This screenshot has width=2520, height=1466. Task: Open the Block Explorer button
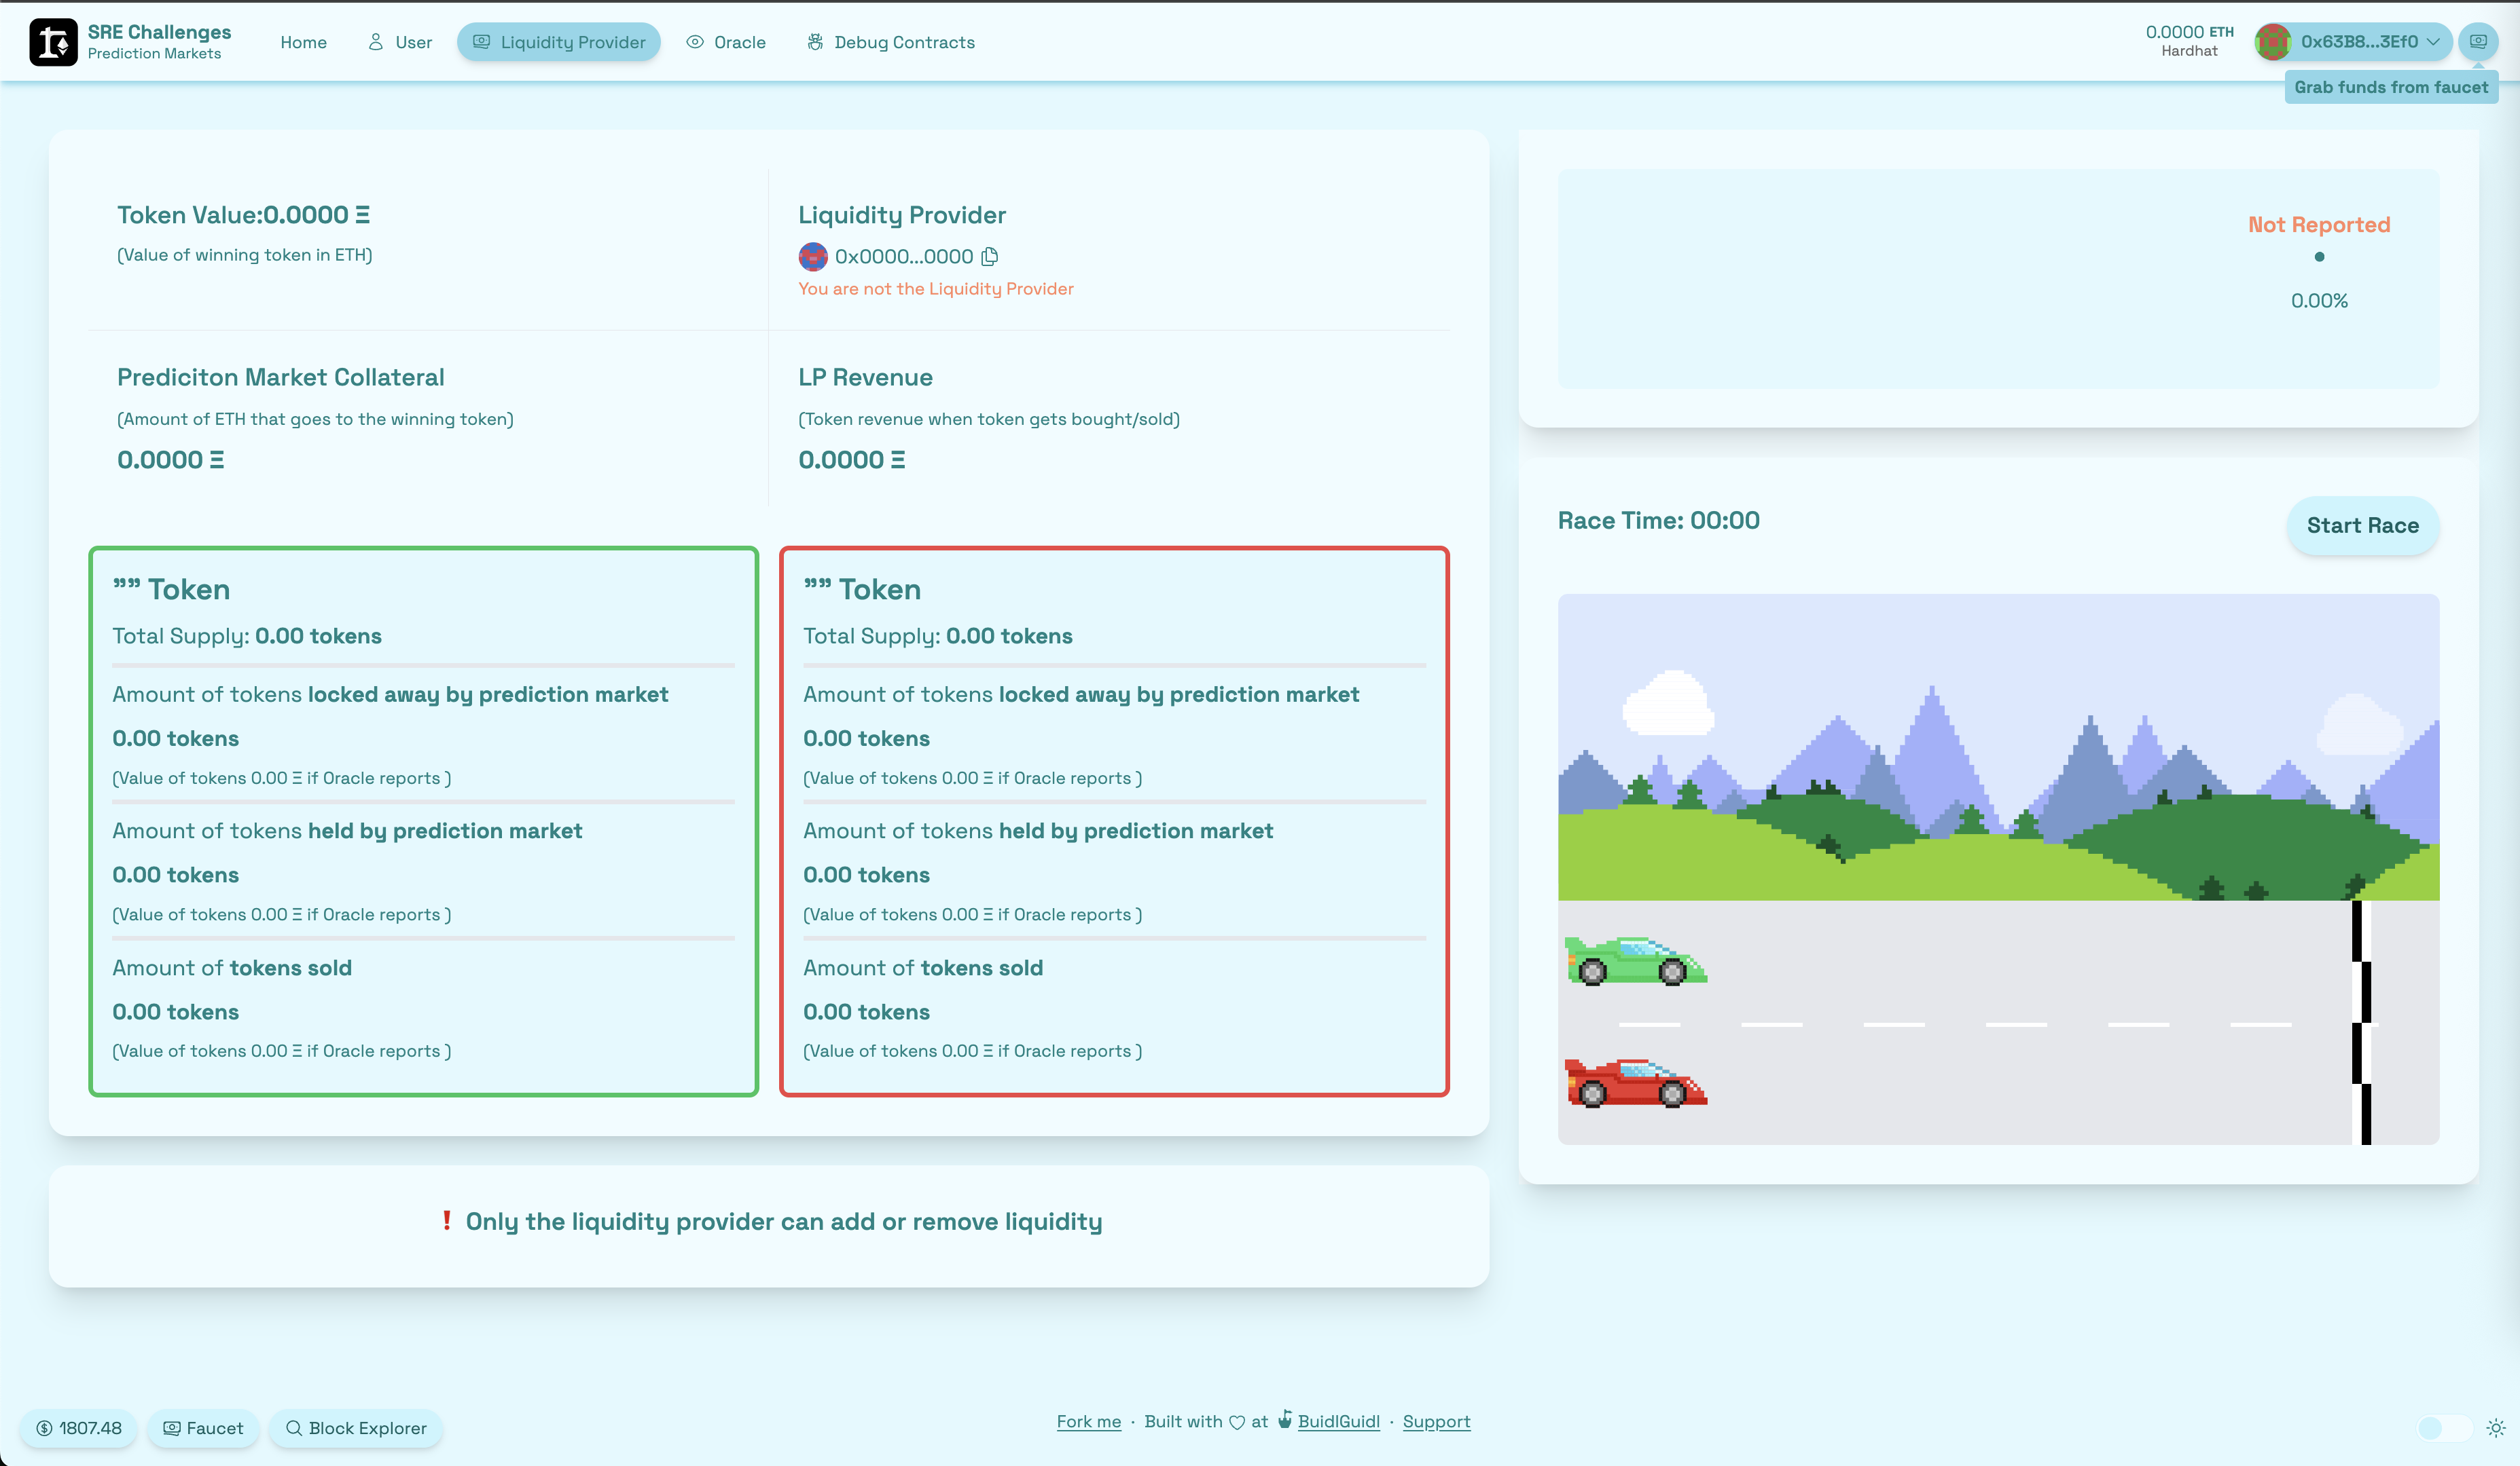[x=356, y=1428]
